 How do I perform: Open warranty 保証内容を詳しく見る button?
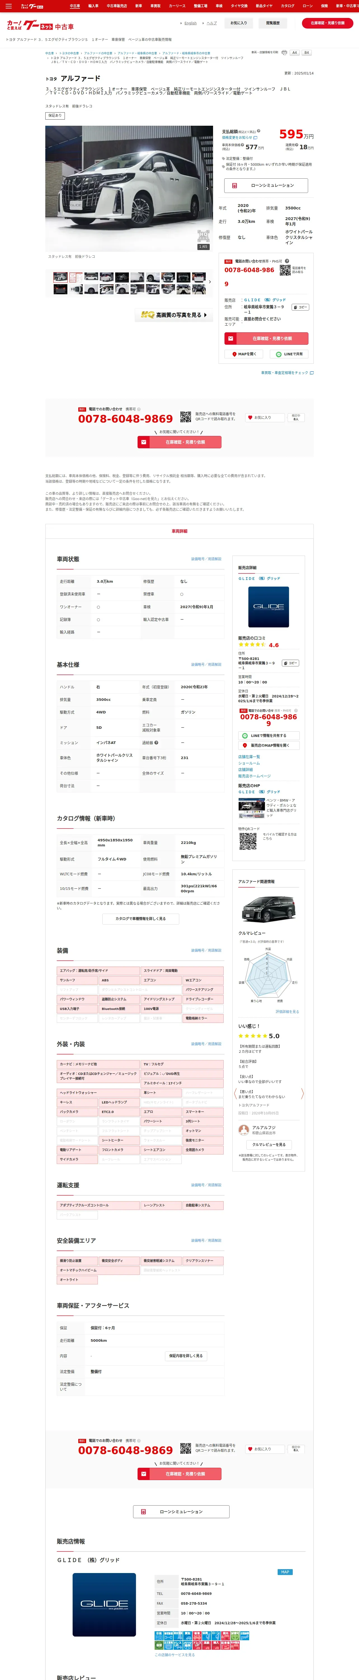tap(186, 1355)
